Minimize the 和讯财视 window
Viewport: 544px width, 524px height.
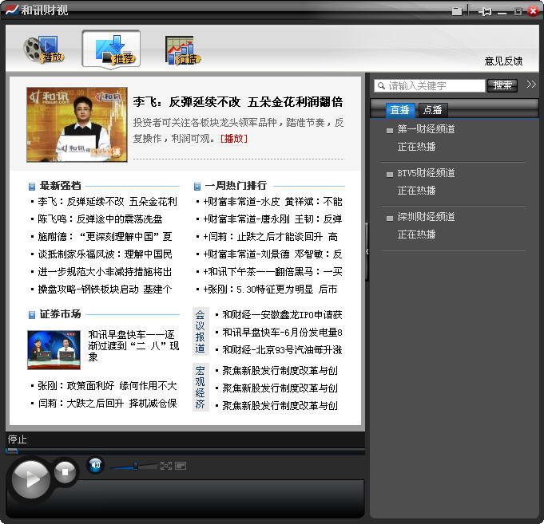point(502,13)
